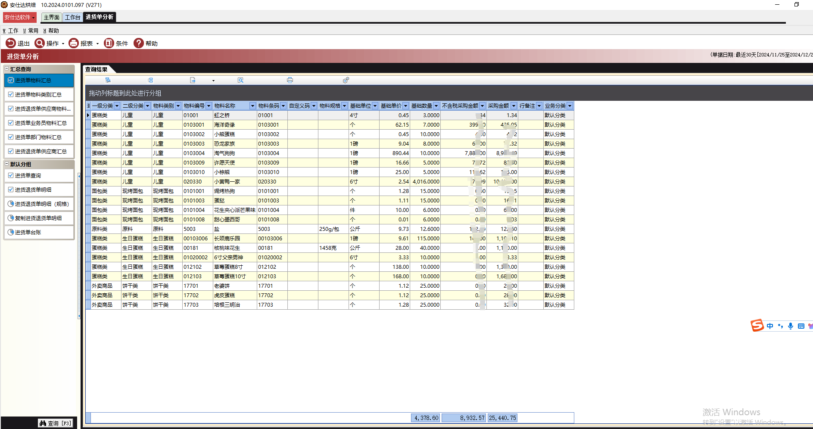
Task: Click the find/preview magnifier icon in the results toolbar
Action: click(240, 80)
